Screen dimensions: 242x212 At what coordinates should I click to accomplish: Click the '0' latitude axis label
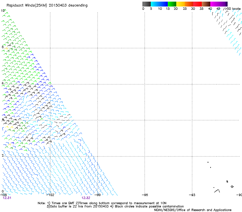click(3, 191)
